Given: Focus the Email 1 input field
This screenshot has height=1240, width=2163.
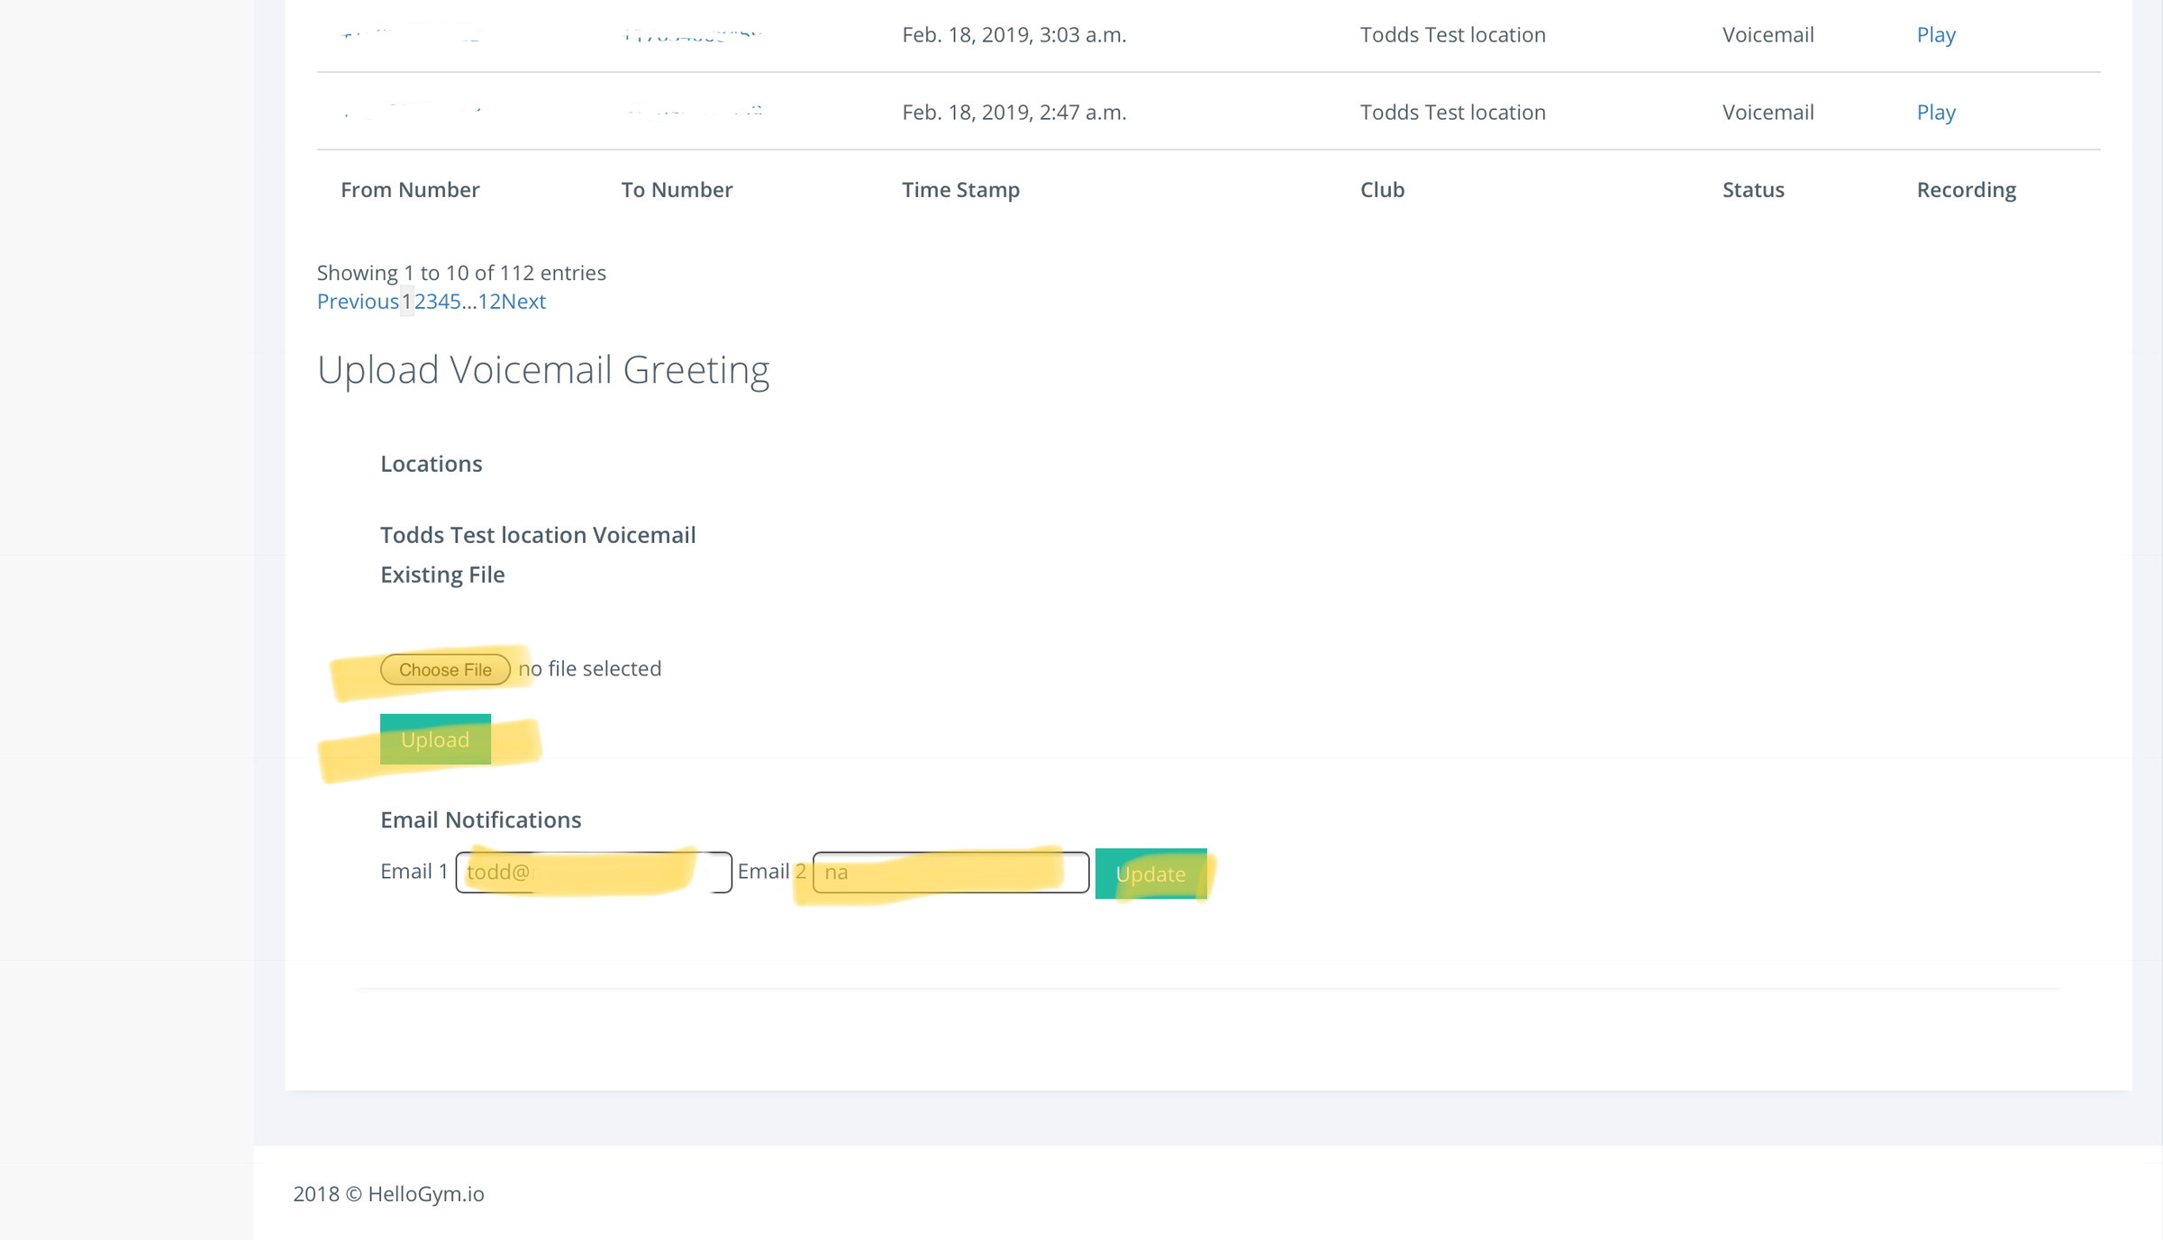Looking at the screenshot, I should coord(593,872).
